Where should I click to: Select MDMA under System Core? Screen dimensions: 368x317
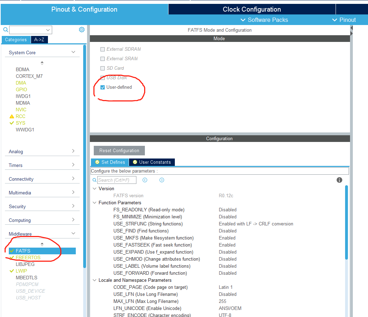23,103
